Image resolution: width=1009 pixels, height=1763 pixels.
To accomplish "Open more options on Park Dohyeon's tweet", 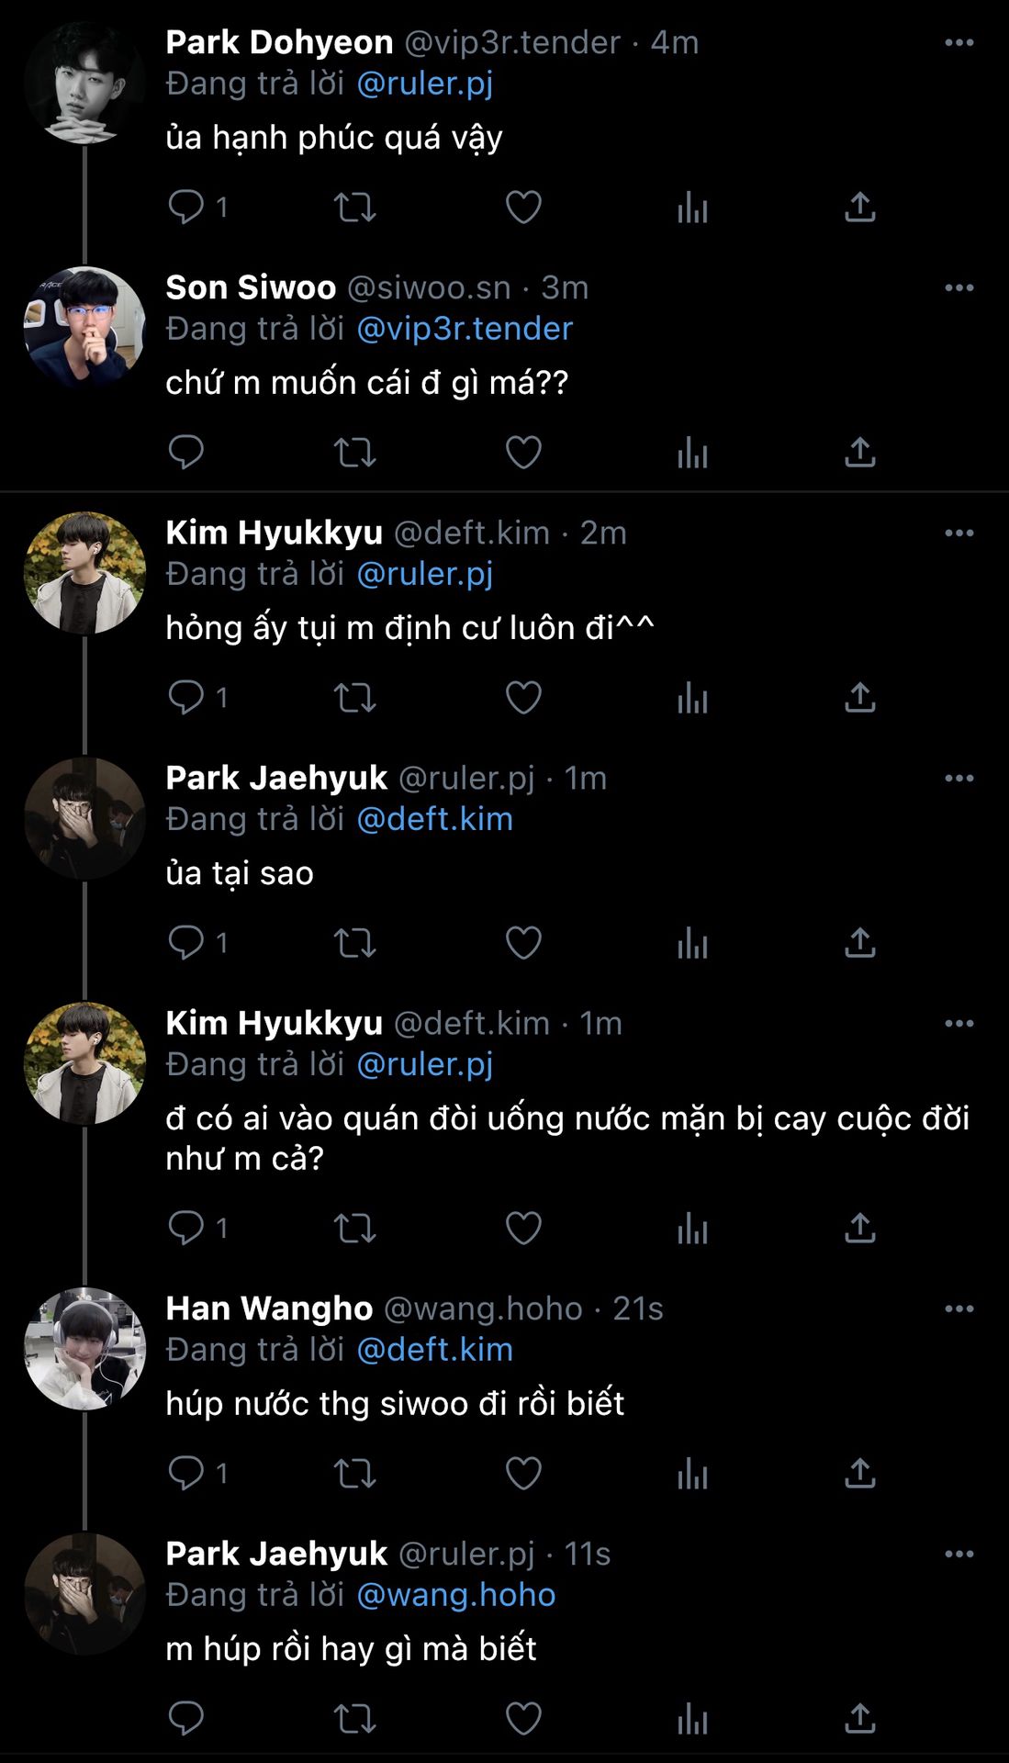I will pos(959,42).
